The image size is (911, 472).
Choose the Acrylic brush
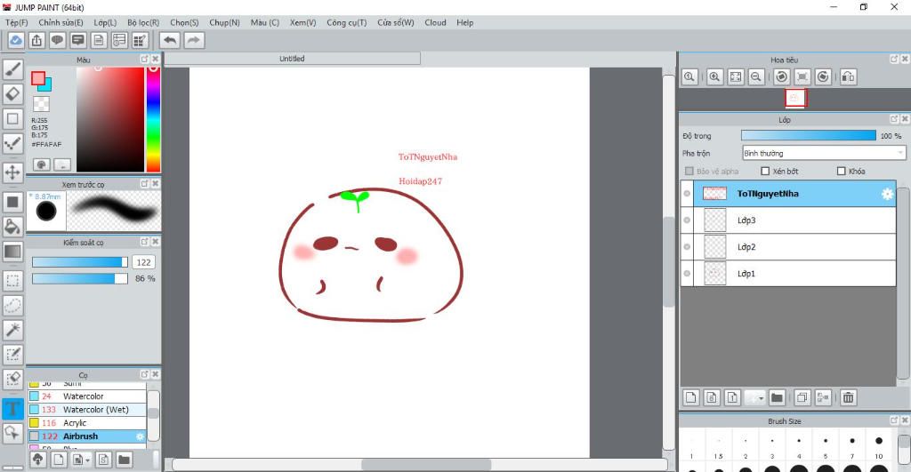[87, 423]
